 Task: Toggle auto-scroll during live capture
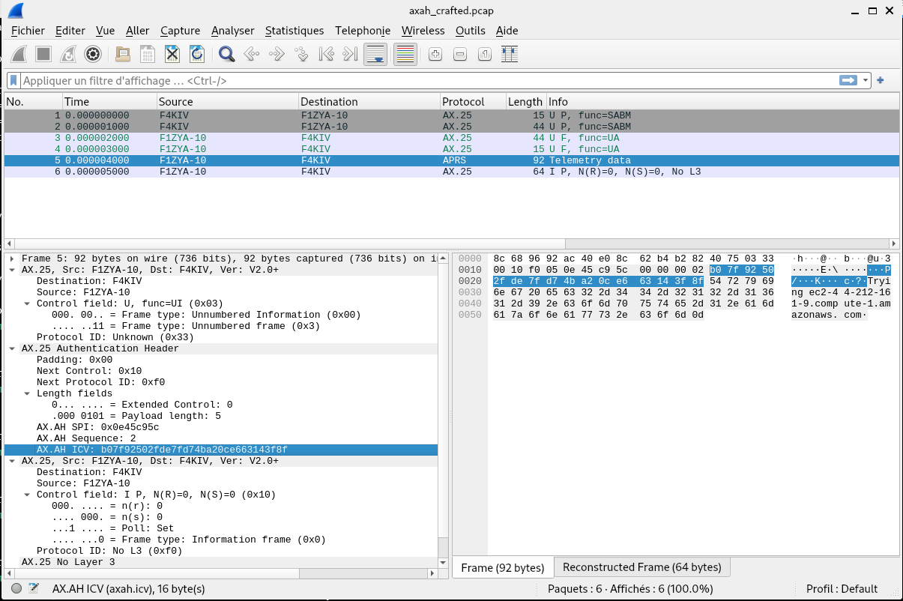point(375,54)
